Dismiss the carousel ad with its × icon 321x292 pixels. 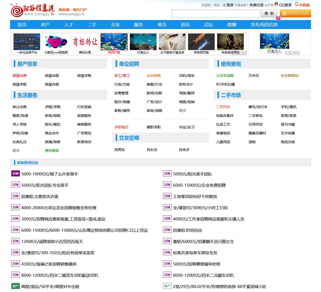point(297,53)
